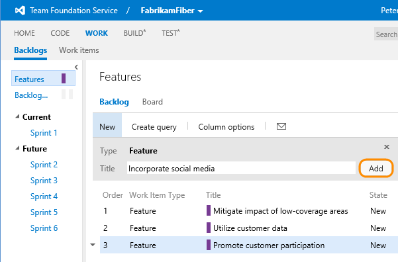Open Sprint 4
Image resolution: width=398 pixels, height=262 pixels.
click(x=44, y=196)
